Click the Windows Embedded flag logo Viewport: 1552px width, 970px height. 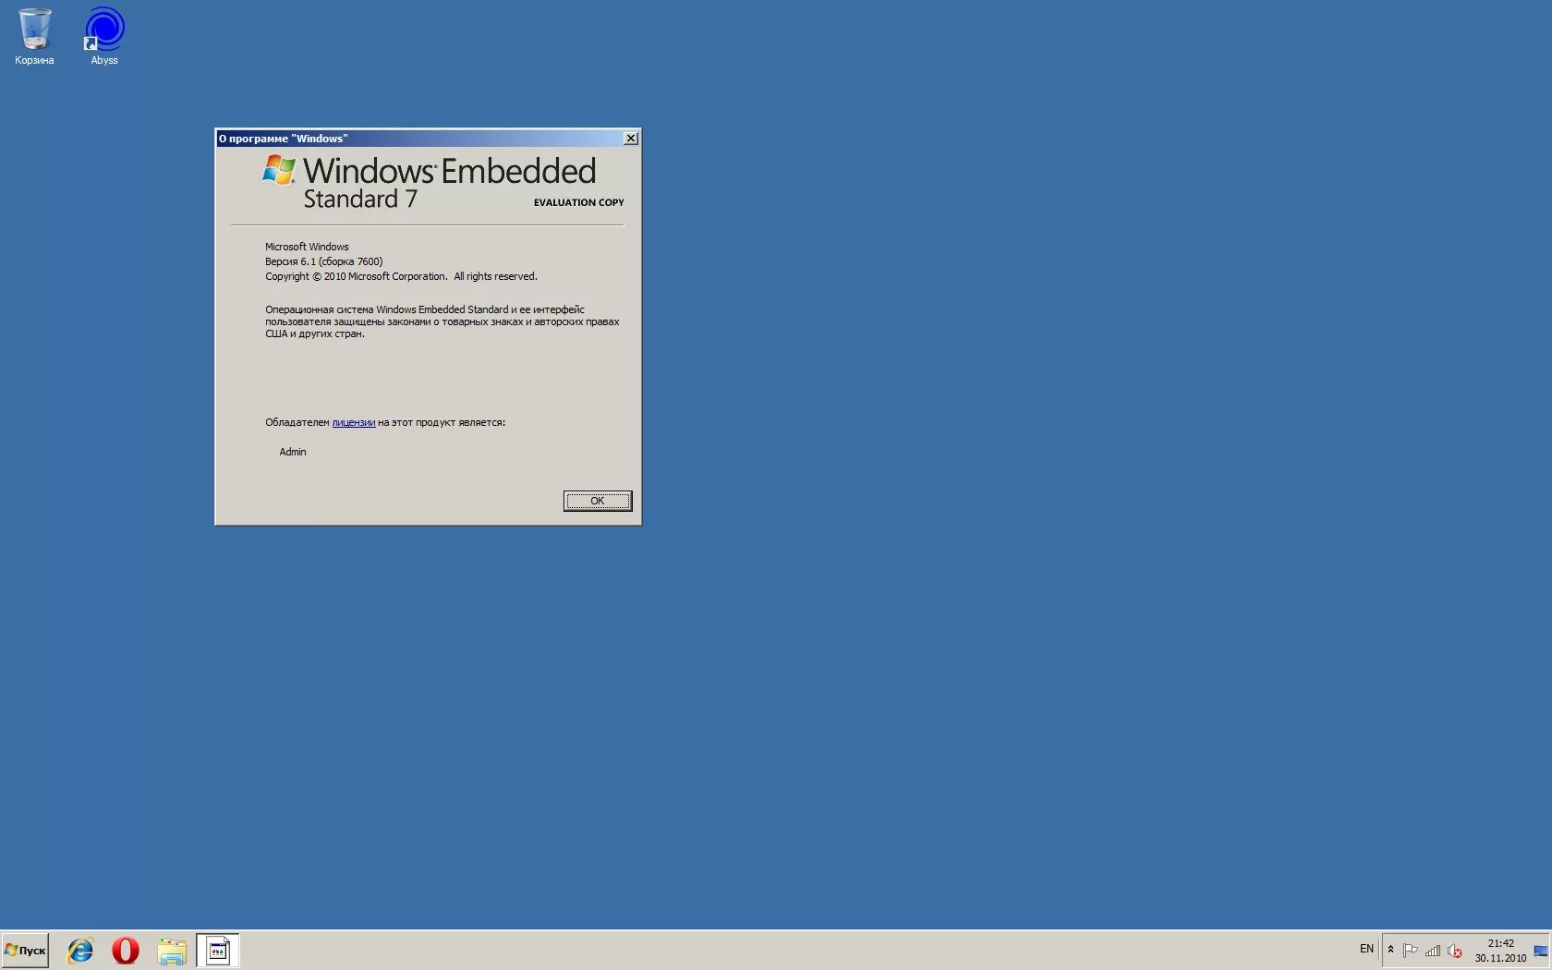279,170
